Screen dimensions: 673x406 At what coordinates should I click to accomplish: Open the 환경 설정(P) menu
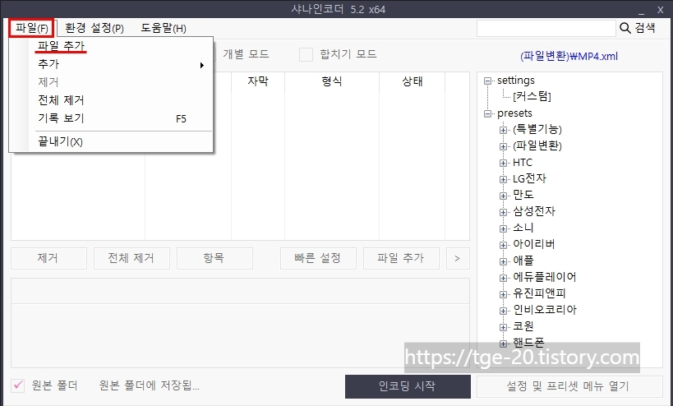pos(94,28)
